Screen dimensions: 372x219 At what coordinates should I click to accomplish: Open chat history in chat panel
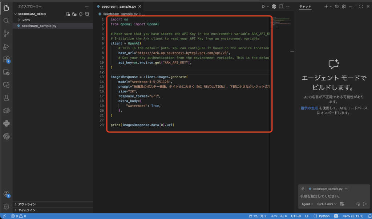(x=337, y=7)
